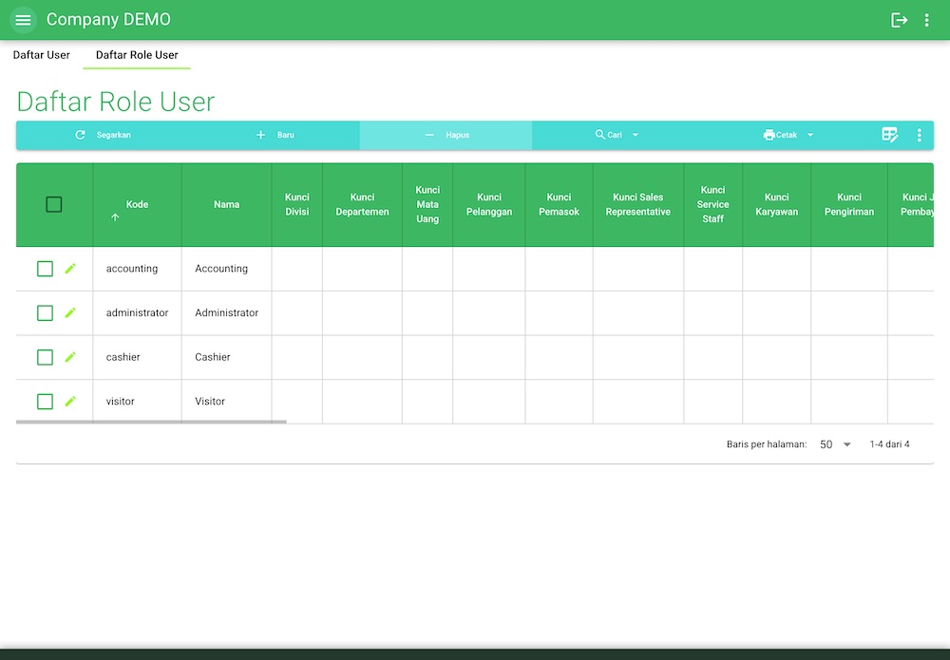Click the Hapus button

coord(446,135)
